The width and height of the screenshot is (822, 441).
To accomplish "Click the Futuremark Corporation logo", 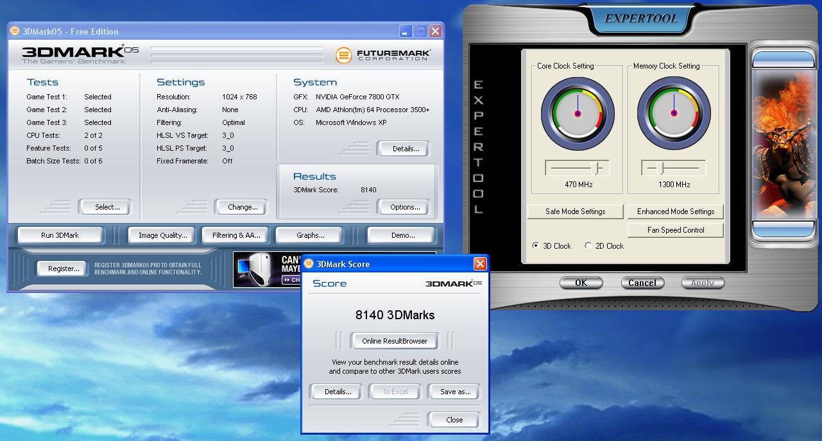I will pos(383,55).
